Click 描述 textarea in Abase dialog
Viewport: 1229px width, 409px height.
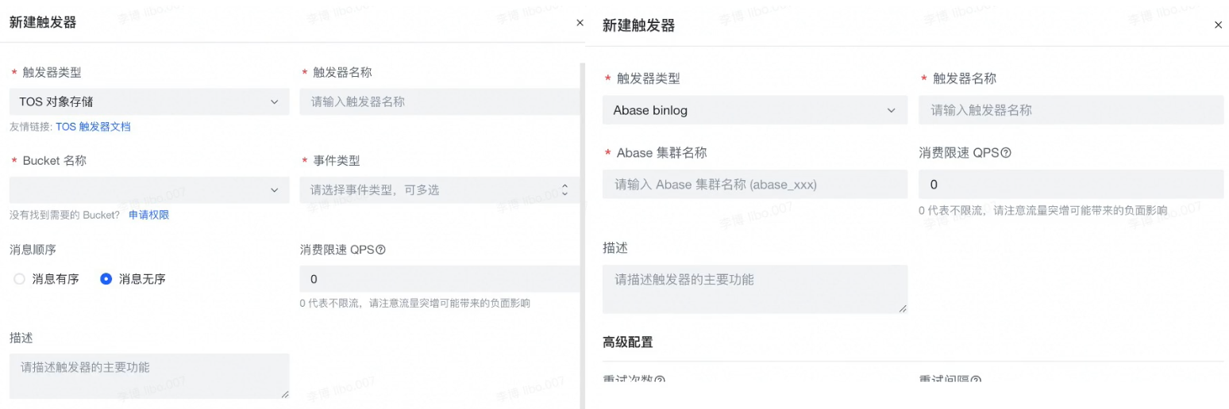tap(755, 289)
